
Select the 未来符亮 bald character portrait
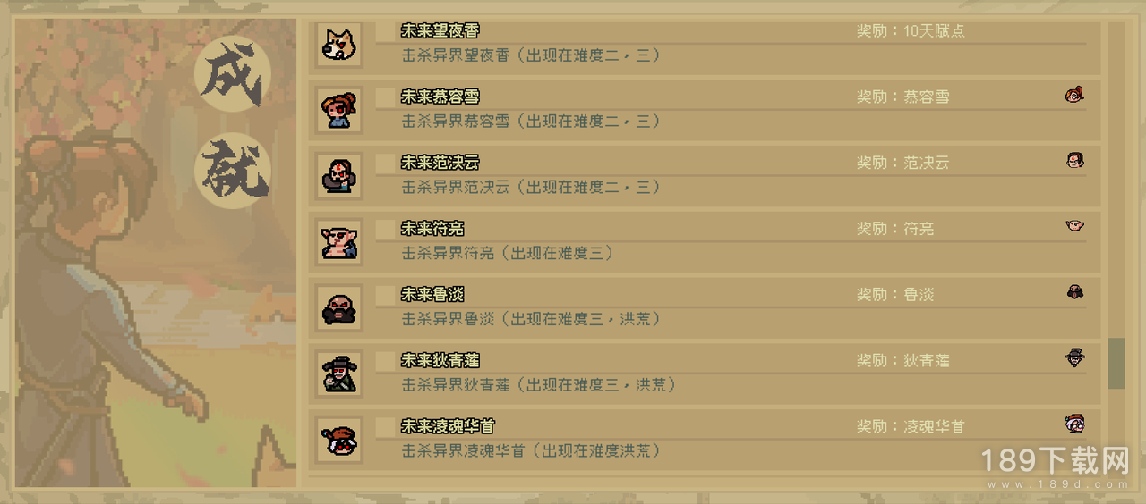coord(339,242)
